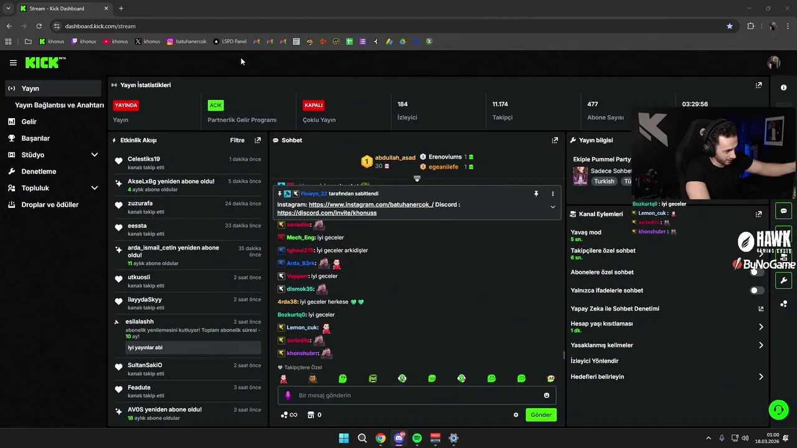Click the wrench icon in right rail
797x448 pixels.
click(x=783, y=281)
